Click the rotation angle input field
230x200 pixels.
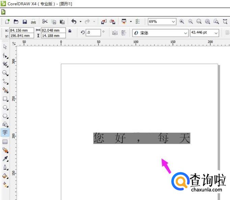[x=93, y=33]
